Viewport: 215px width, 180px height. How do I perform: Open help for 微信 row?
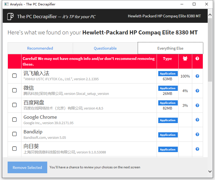(x=197, y=91)
